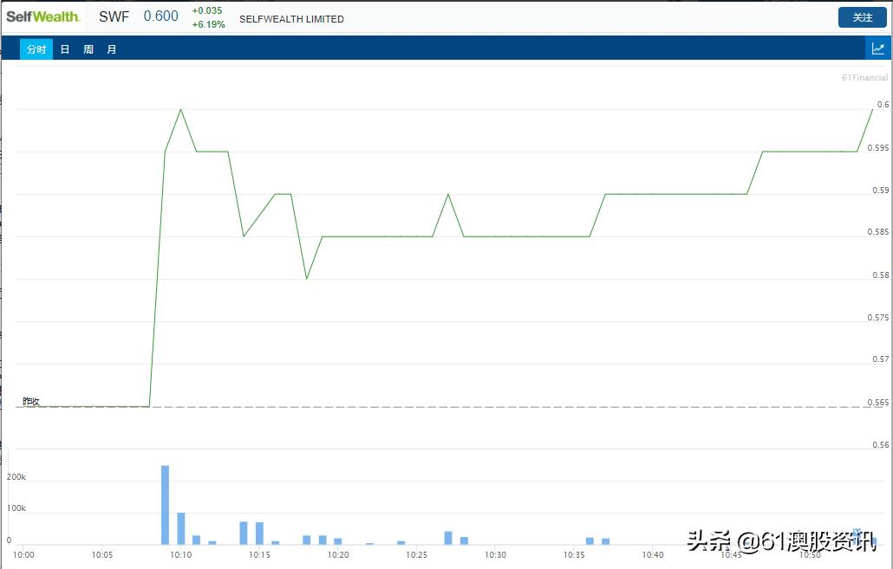Switch to the 月 monthly chart tab
This screenshot has width=893, height=569.
pyautogui.click(x=111, y=48)
